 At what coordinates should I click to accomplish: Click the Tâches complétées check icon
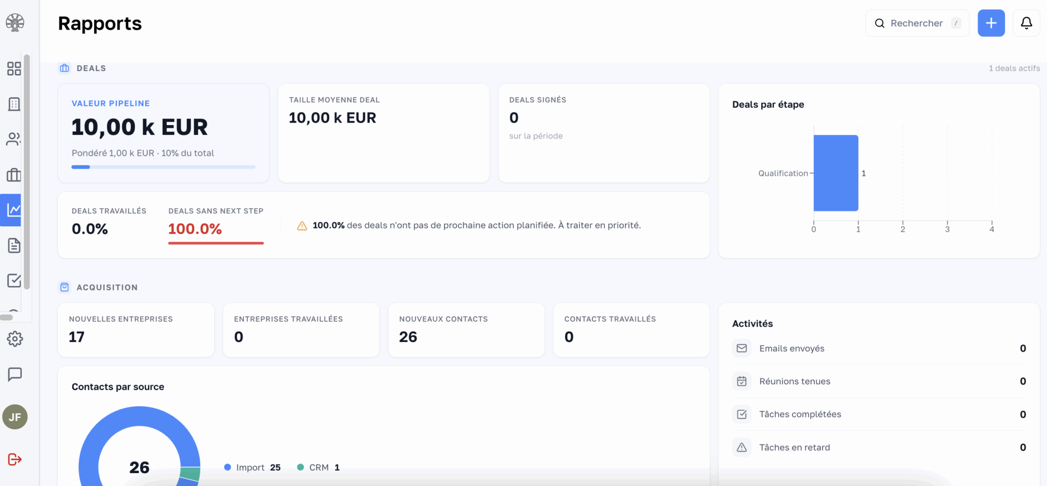(742, 414)
